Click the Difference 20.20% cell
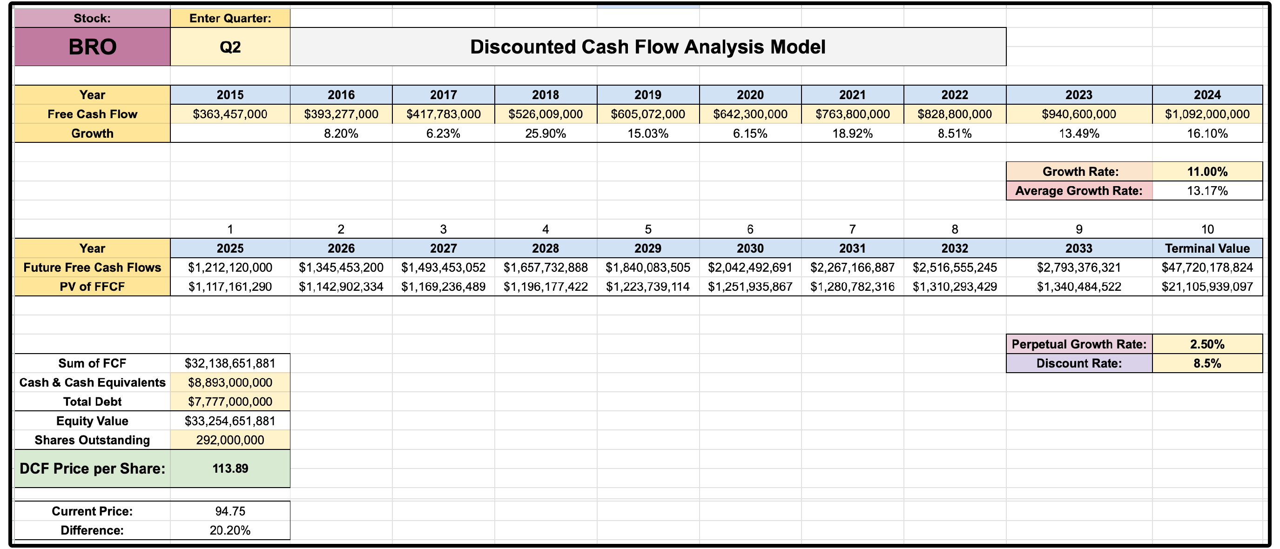 (x=230, y=530)
